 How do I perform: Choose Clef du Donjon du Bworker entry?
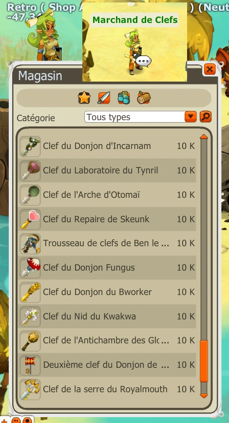[x=107, y=292]
